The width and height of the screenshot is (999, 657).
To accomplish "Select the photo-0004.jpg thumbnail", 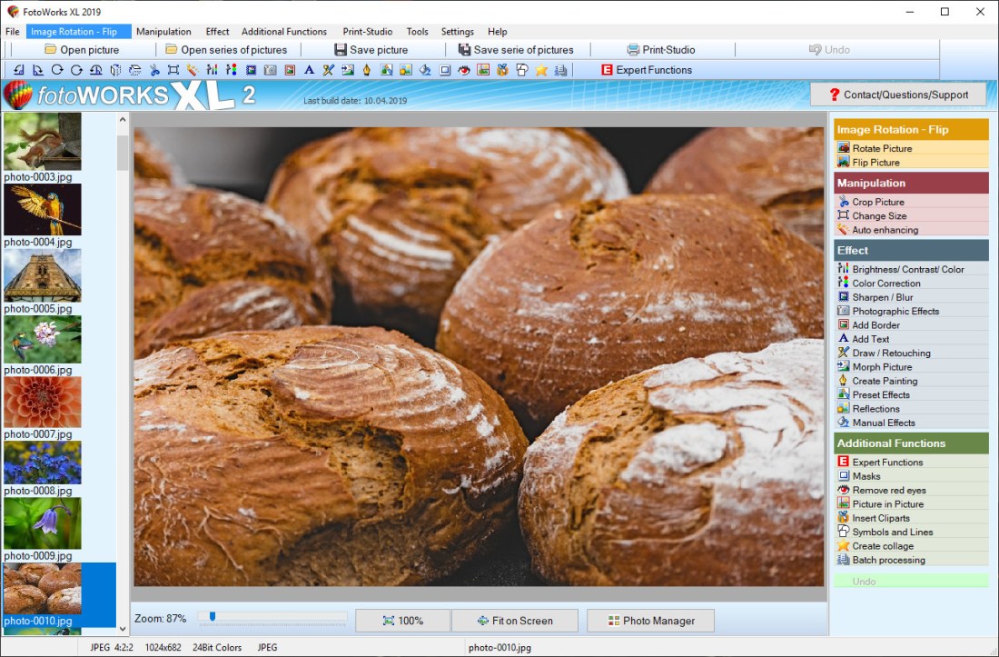I will [42, 209].
